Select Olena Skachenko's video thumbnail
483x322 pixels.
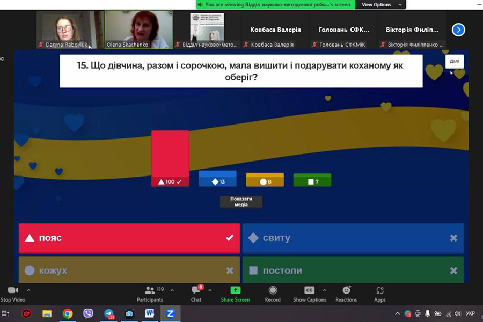pyautogui.click(x=138, y=30)
